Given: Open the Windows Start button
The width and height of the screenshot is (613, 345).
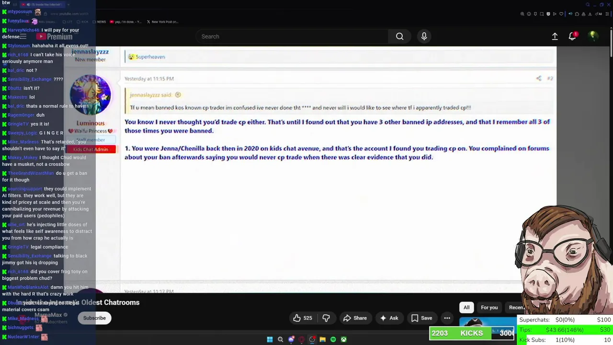Looking at the screenshot, I should coord(270,339).
